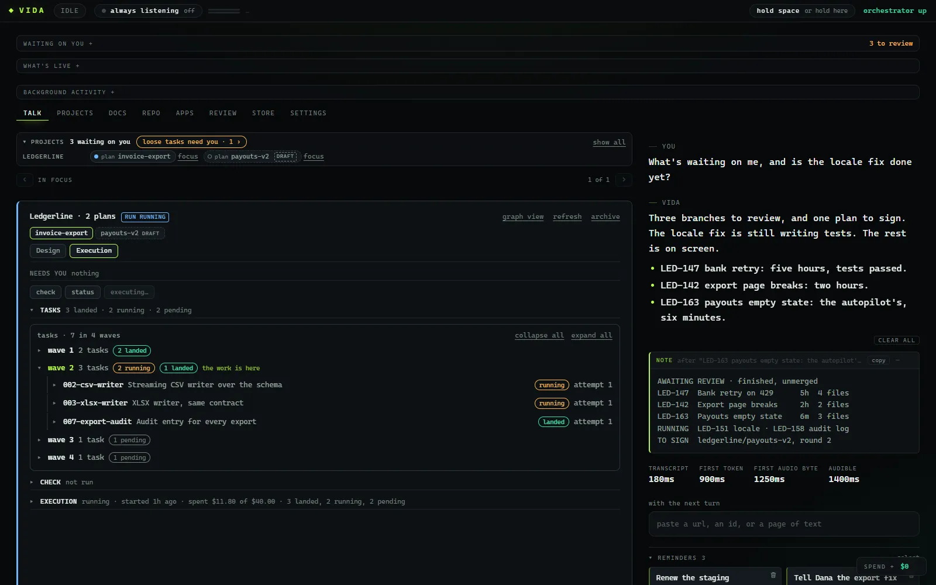Switch to the Design view
The image size is (936, 585).
point(48,250)
